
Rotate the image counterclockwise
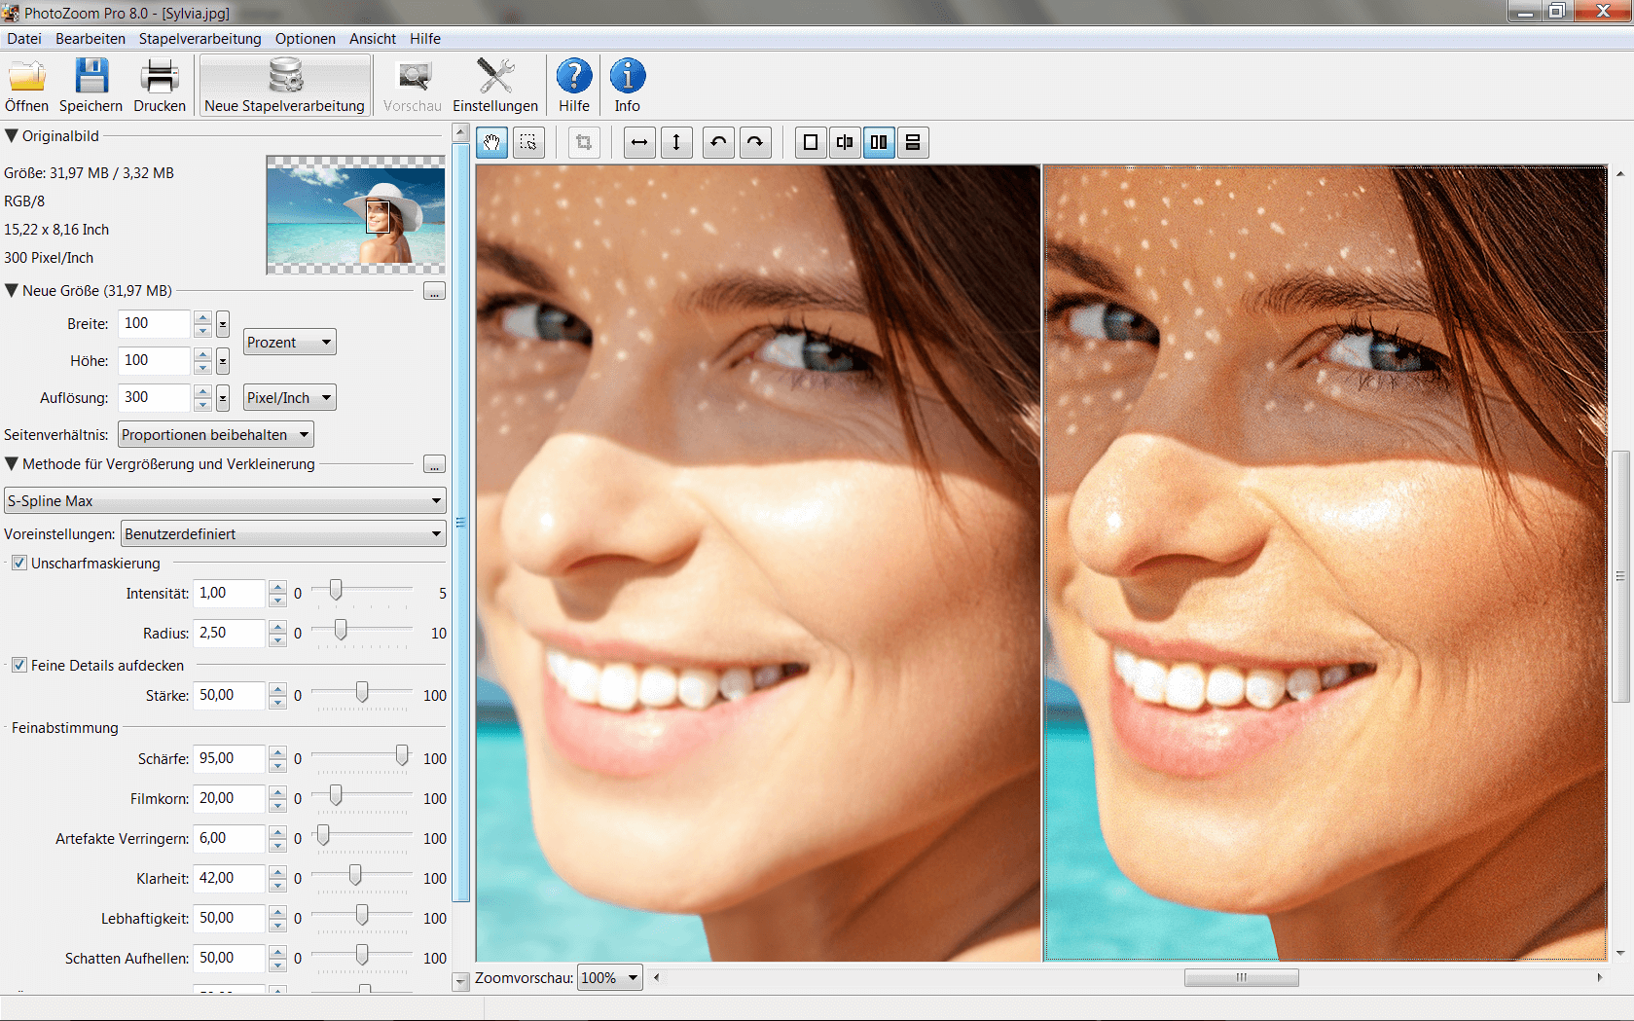(x=717, y=142)
